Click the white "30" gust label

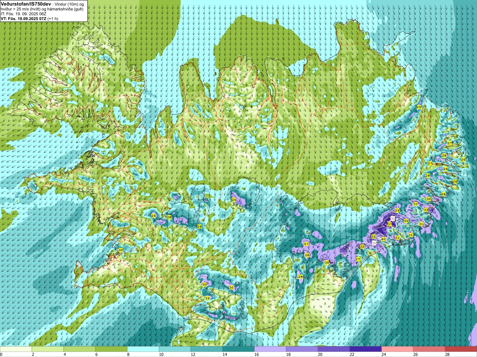[392, 218]
